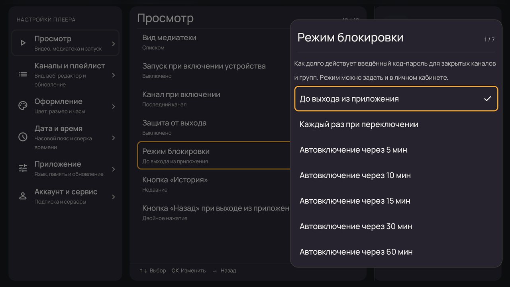Choose Автовключение через 60 мин
The height and width of the screenshot is (287, 510).
(396, 252)
